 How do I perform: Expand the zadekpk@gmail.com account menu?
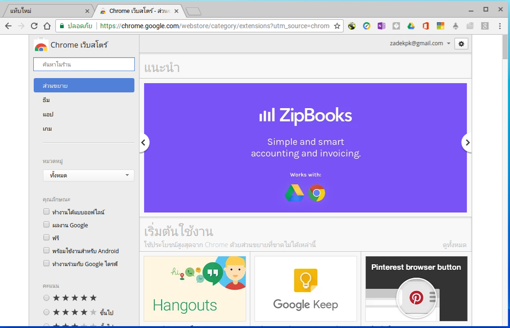point(420,43)
